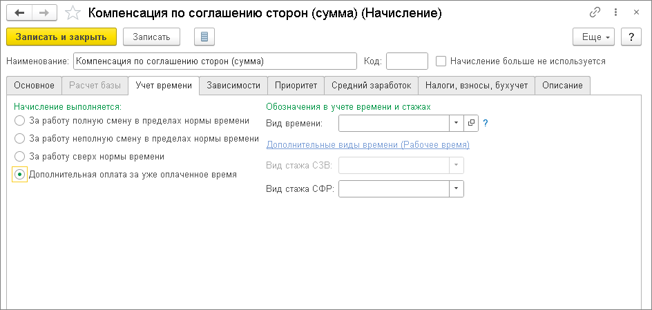Open the Еще dropdown menu
This screenshot has height=310, width=652.
(x=593, y=37)
